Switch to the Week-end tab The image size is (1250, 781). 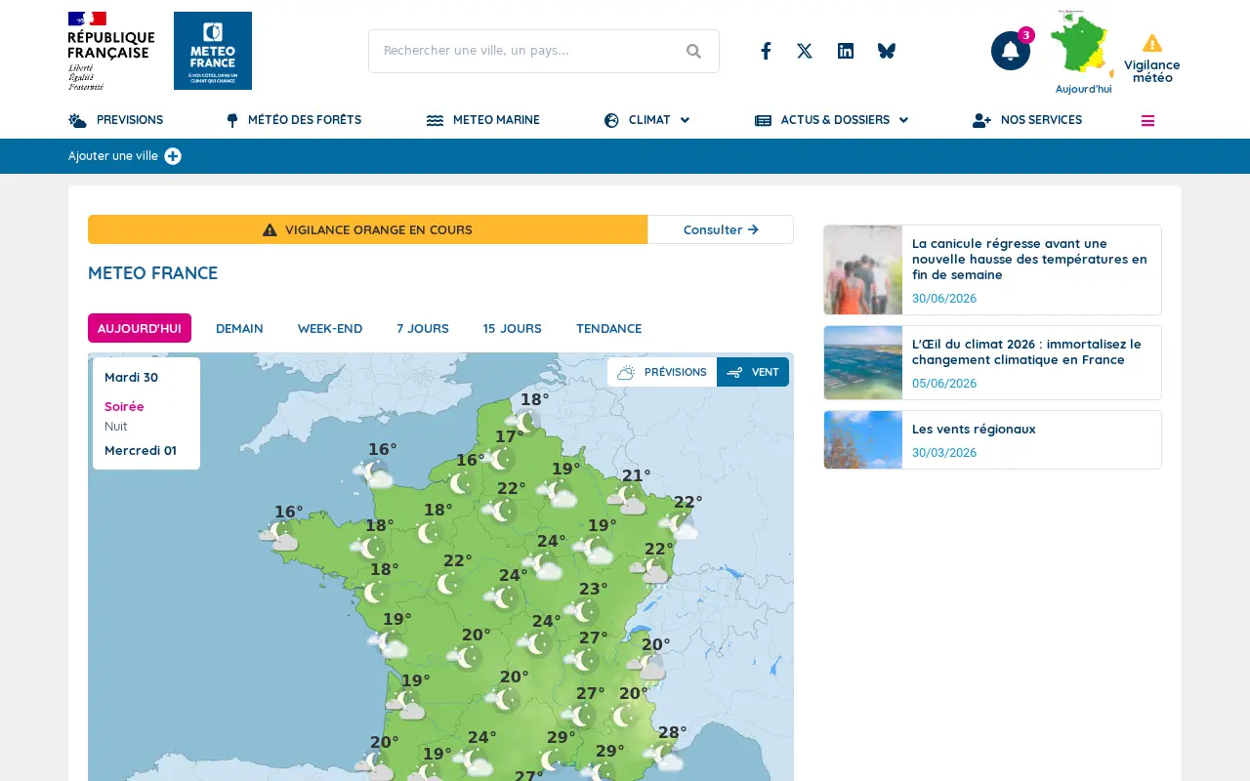[x=330, y=328]
